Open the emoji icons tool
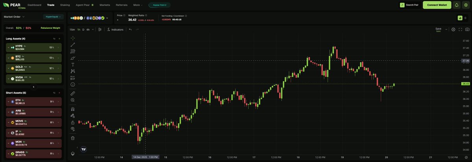 click(x=73, y=84)
